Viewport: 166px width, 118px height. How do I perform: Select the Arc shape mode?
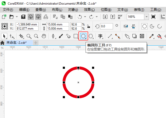160,26
